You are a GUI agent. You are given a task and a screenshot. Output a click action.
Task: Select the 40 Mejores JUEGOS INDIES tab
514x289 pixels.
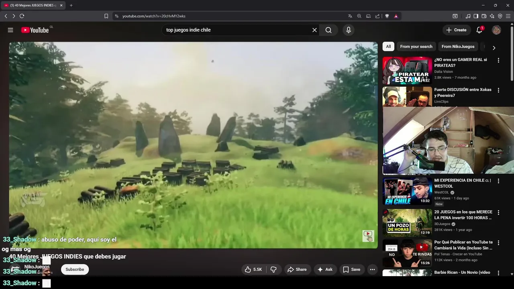tap(33, 5)
